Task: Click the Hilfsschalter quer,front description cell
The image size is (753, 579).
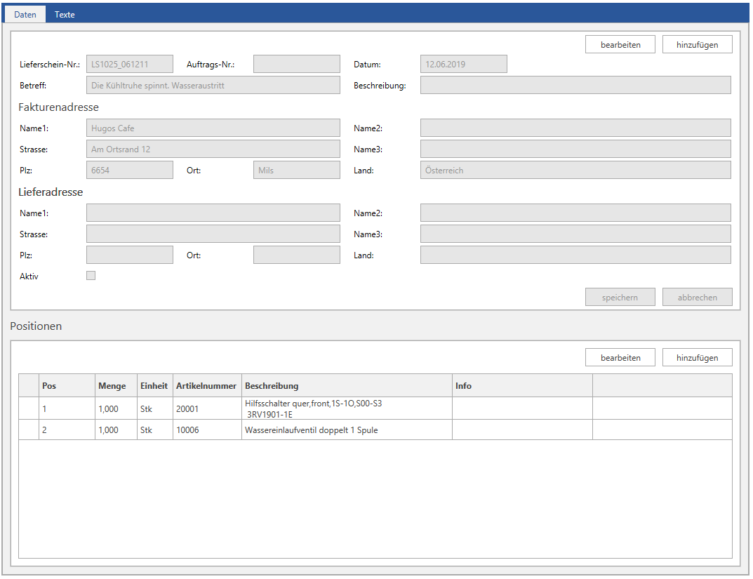Action: [x=347, y=408]
